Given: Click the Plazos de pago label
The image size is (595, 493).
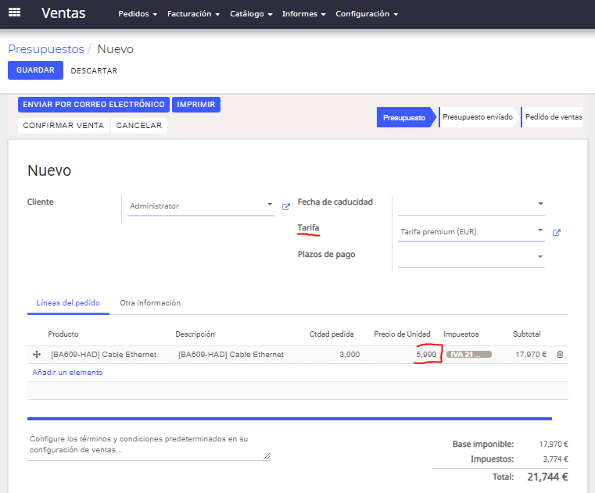Looking at the screenshot, I should point(326,254).
